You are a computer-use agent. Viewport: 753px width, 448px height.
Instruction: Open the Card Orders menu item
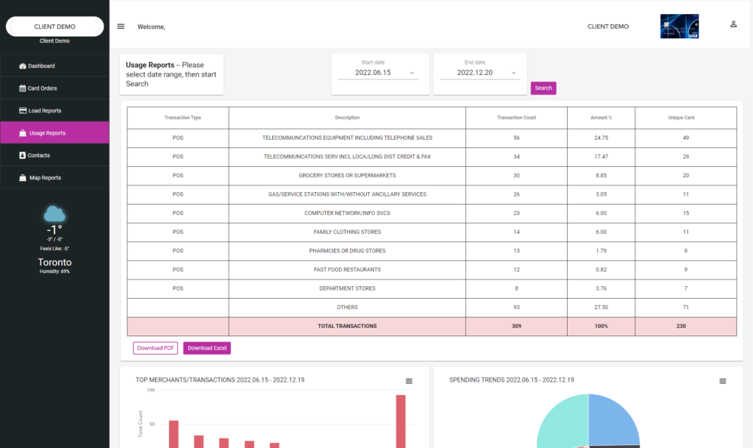pyautogui.click(x=54, y=88)
